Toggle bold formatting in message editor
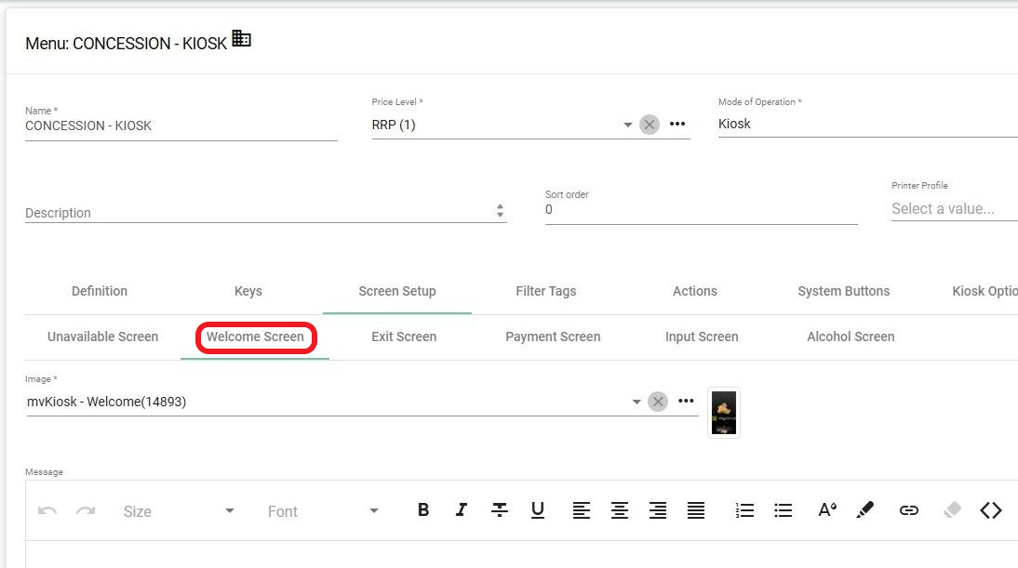 click(x=423, y=509)
